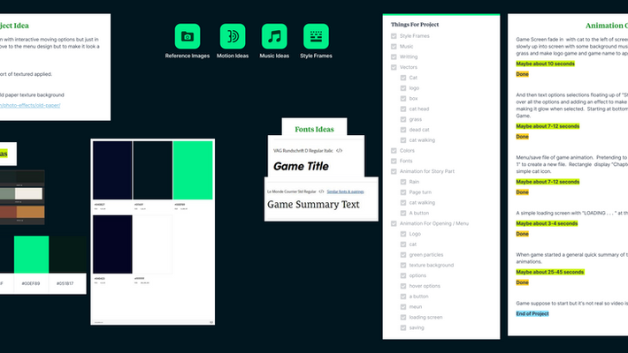Select the Game Title font sample
This screenshot has width=628, height=353.
(302, 166)
